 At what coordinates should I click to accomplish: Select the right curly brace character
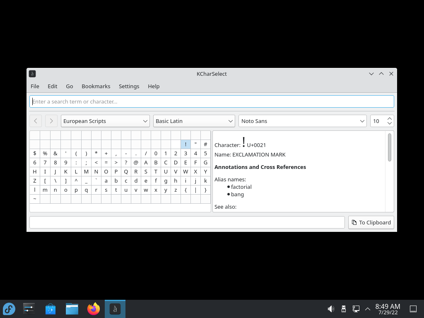[x=205, y=190]
